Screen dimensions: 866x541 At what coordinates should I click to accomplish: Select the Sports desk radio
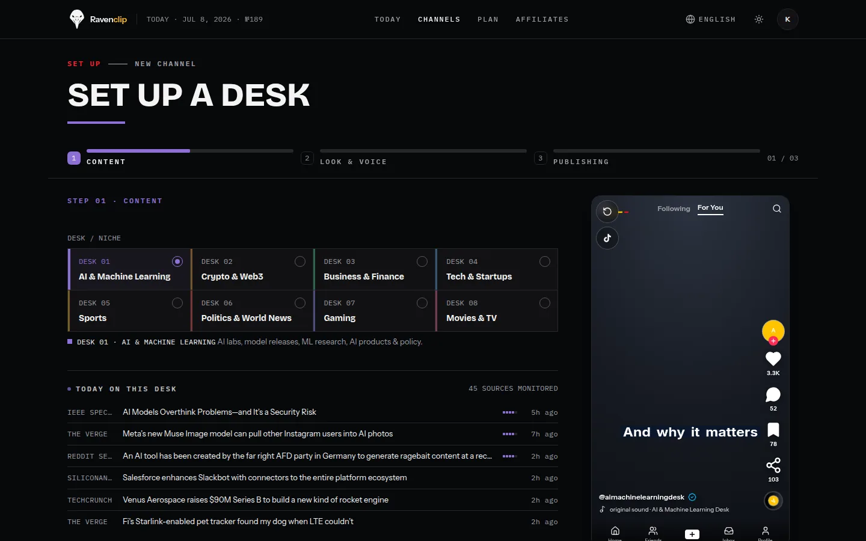click(x=177, y=303)
